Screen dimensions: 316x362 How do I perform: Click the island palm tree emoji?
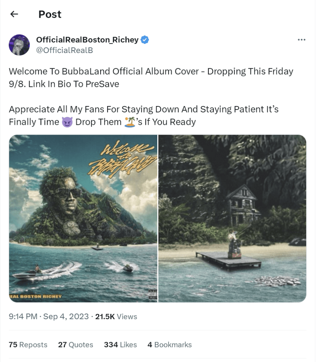(130, 122)
